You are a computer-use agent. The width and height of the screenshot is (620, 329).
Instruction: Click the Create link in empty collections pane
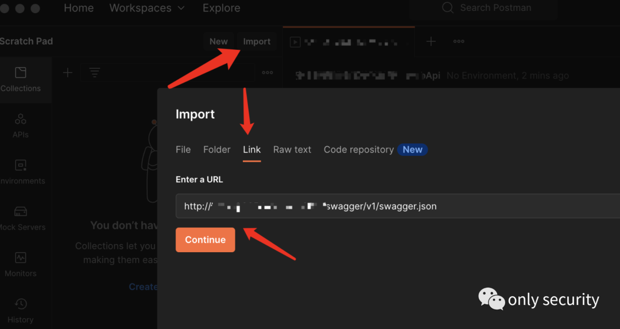(143, 287)
